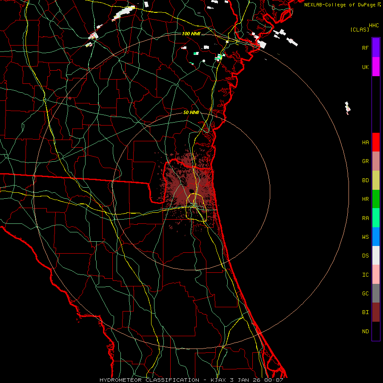Viewport: 383px width, 383px height.
Task: Click the 100 NMI range ring label
Action: point(191,34)
